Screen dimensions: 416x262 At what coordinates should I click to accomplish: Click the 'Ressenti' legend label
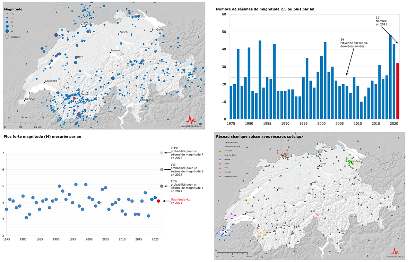click(x=16, y=37)
